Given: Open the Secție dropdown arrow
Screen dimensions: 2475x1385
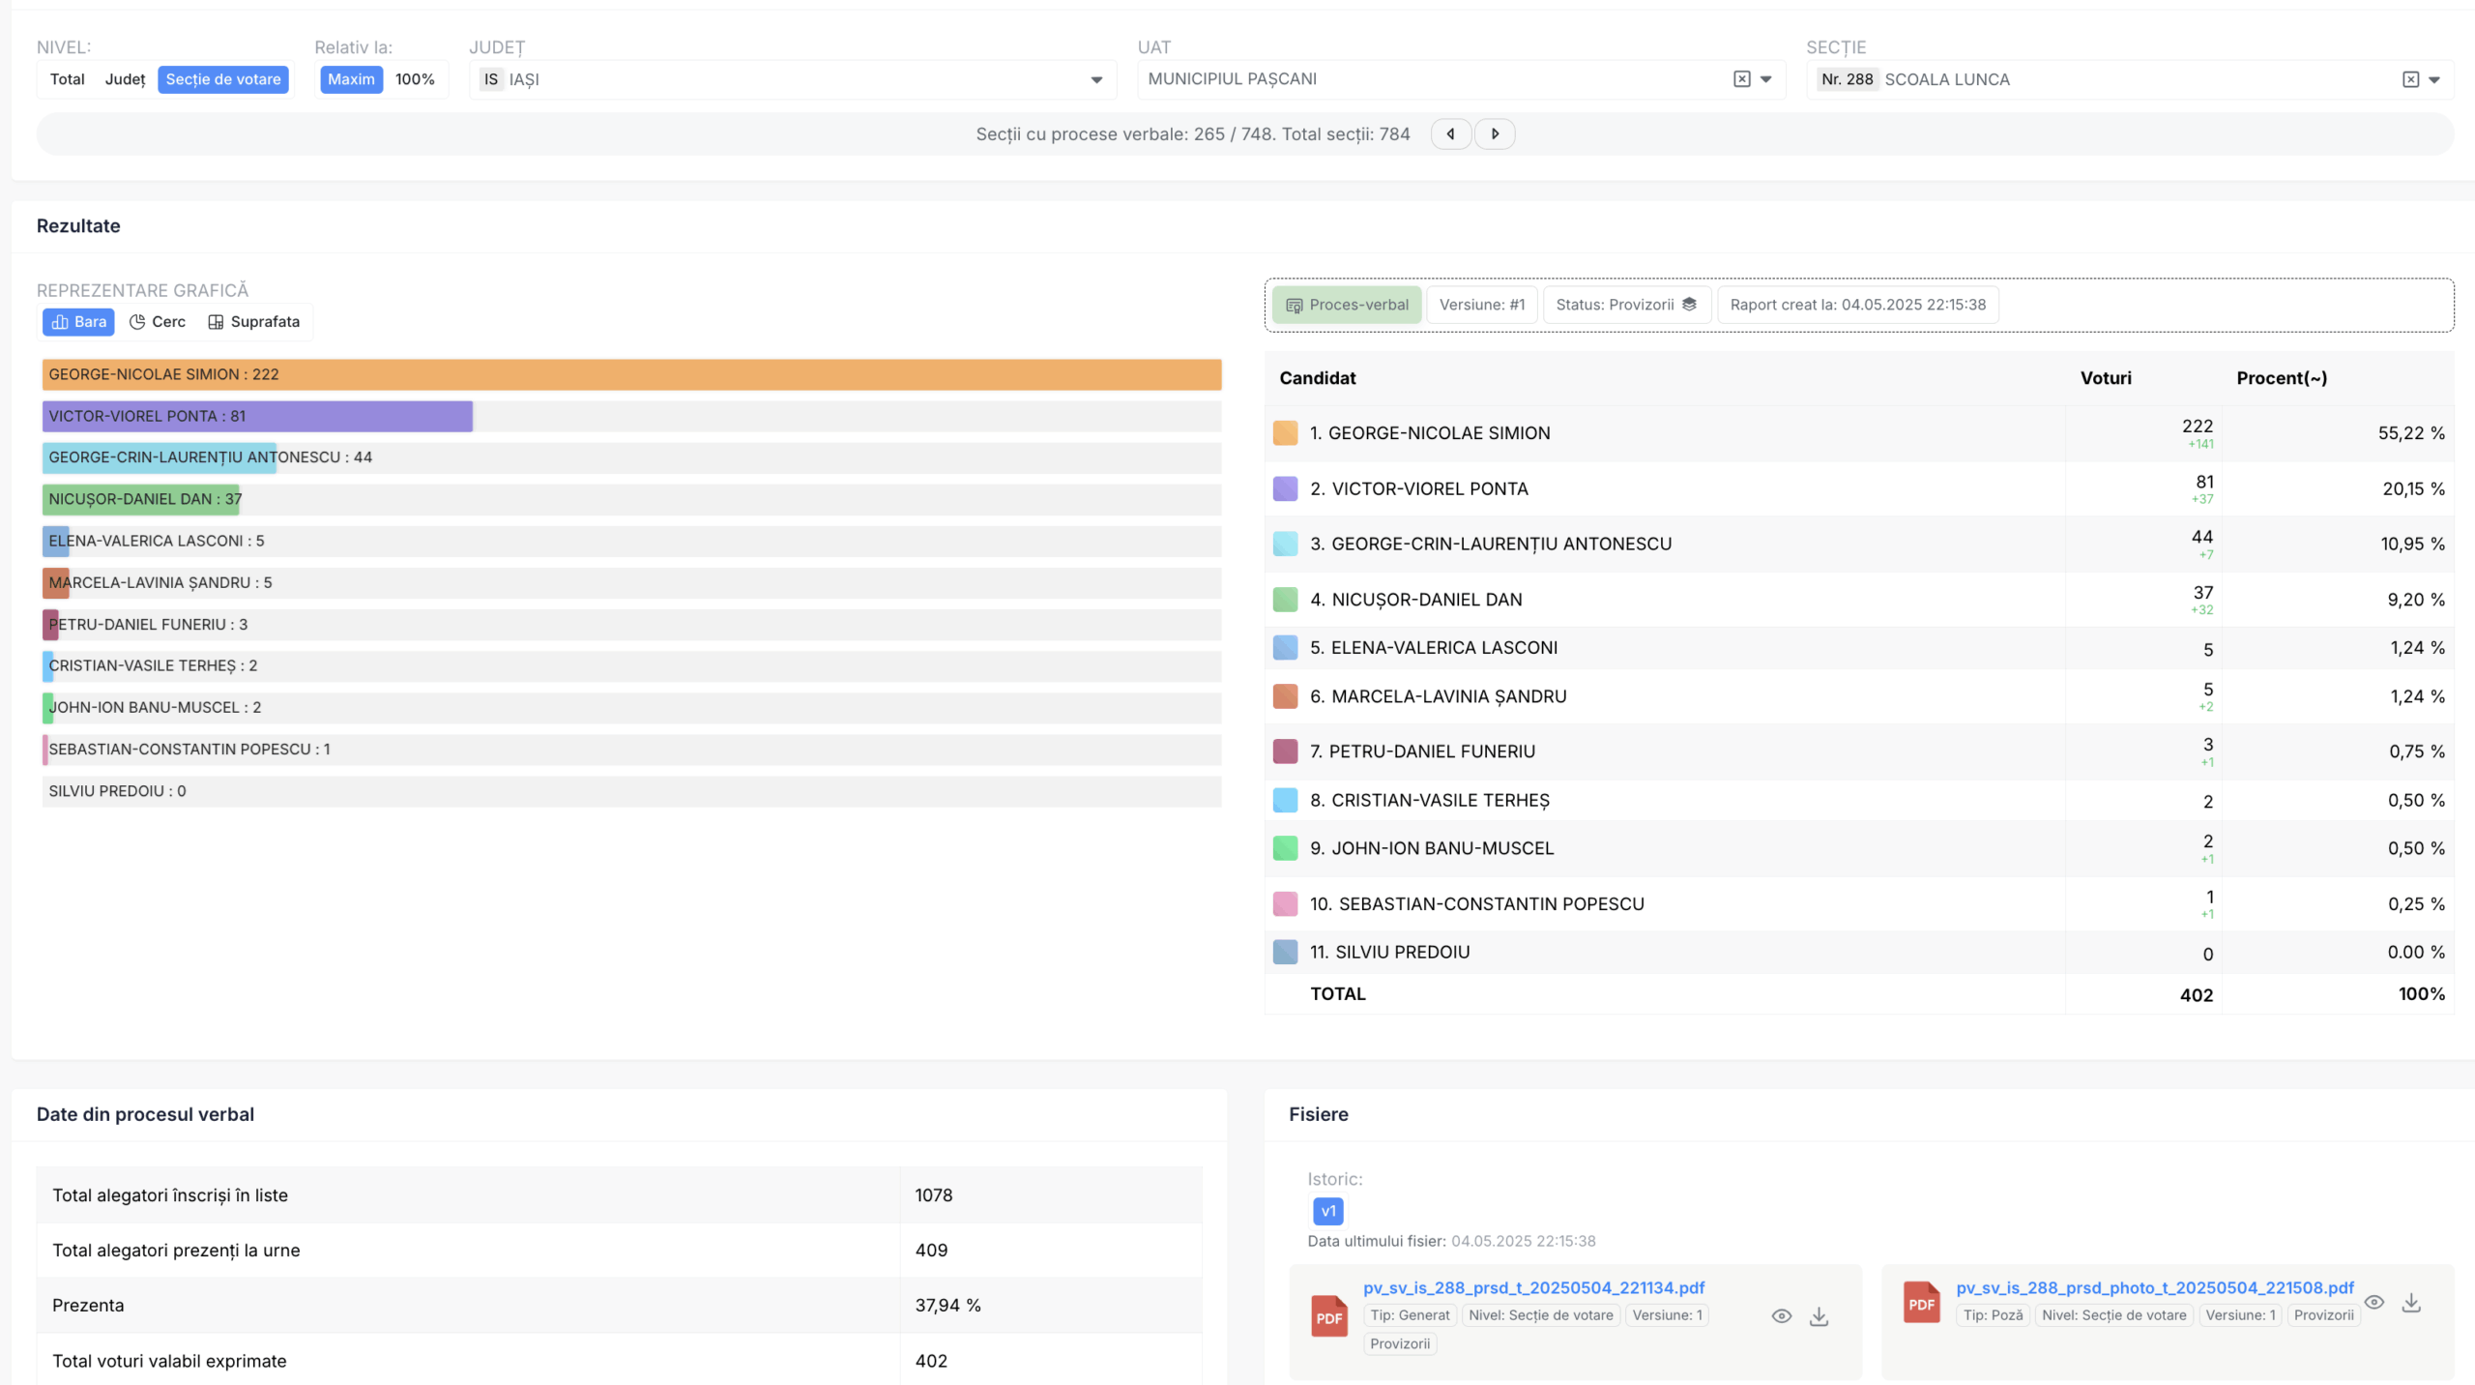Looking at the screenshot, I should pos(2434,80).
